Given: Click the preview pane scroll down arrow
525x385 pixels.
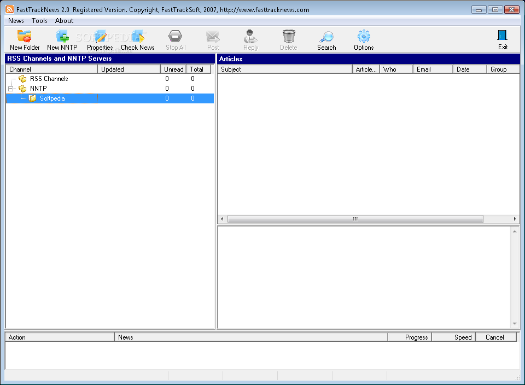Looking at the screenshot, I should coord(515,324).
